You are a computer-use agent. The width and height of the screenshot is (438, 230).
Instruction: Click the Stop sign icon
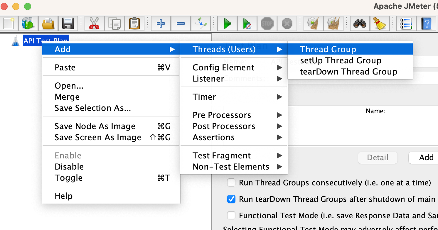[267, 23]
